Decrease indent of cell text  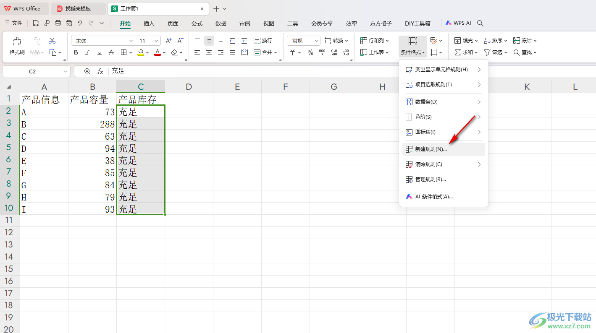tap(233, 41)
